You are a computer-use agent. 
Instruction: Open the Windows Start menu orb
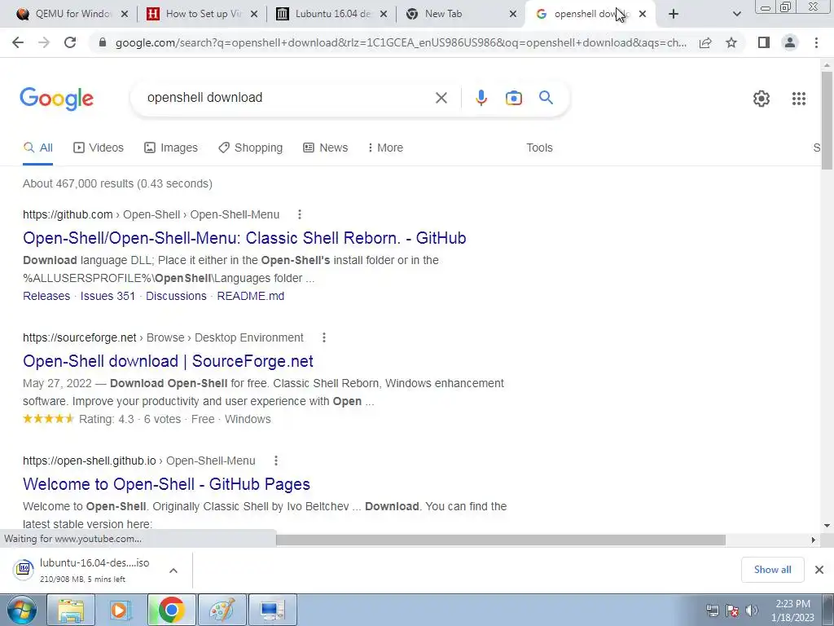coord(21,610)
